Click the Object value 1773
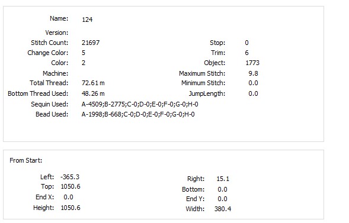 [252, 63]
